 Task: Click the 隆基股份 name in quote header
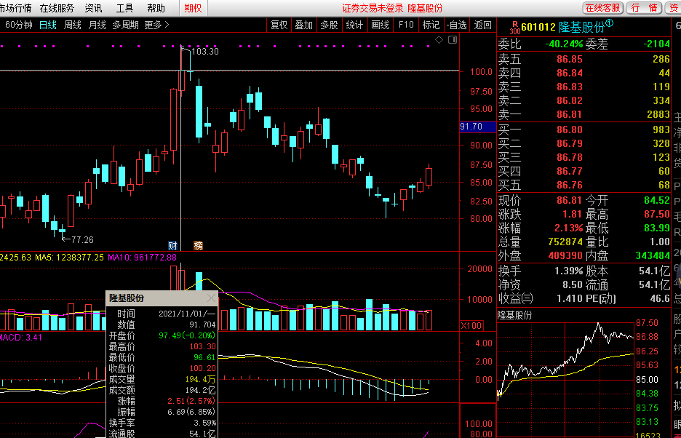[581, 28]
